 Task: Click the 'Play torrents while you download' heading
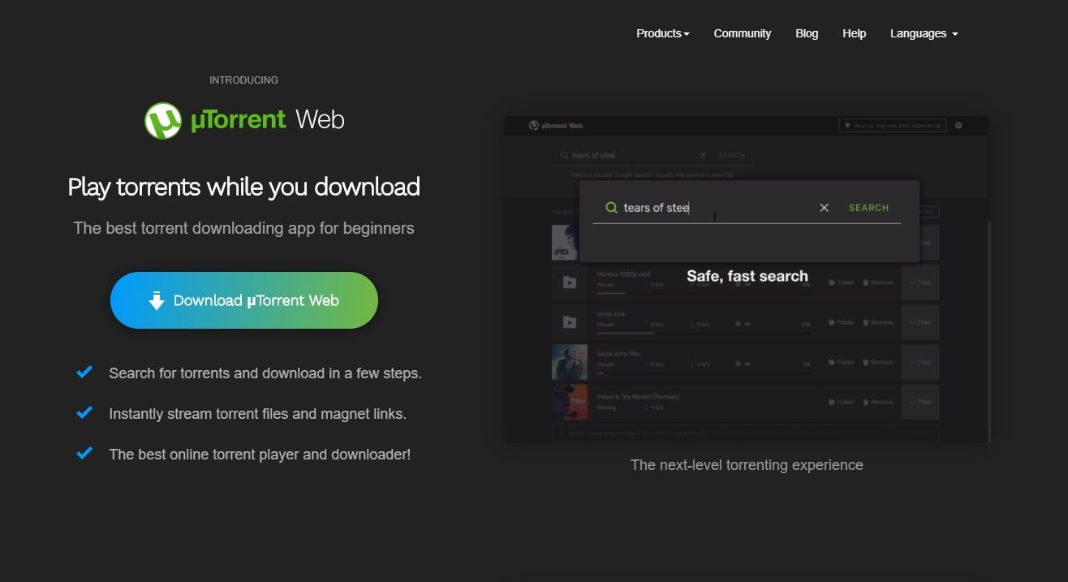click(244, 187)
